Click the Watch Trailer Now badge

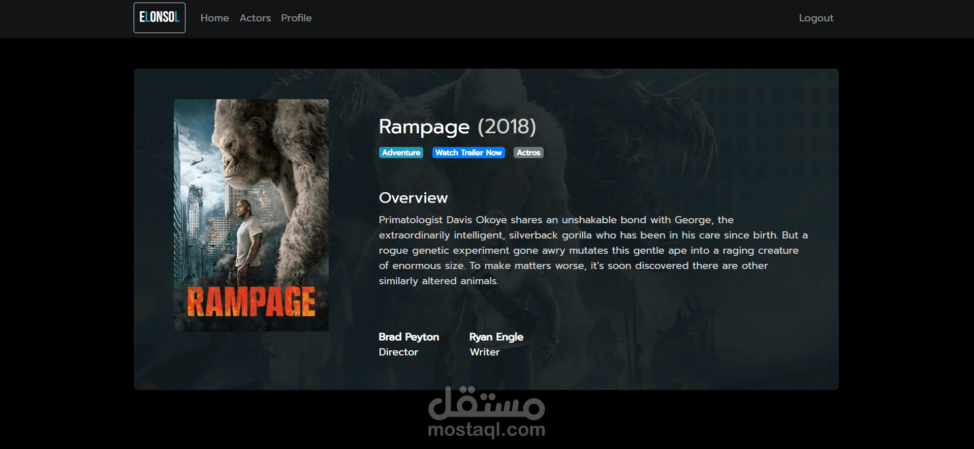coord(468,153)
